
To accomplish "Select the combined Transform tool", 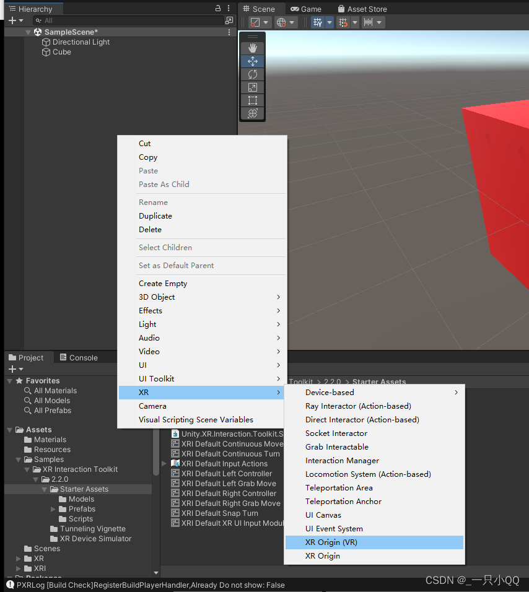I will 253,113.
